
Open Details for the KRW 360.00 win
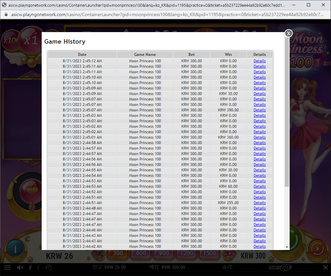[x=259, y=137]
